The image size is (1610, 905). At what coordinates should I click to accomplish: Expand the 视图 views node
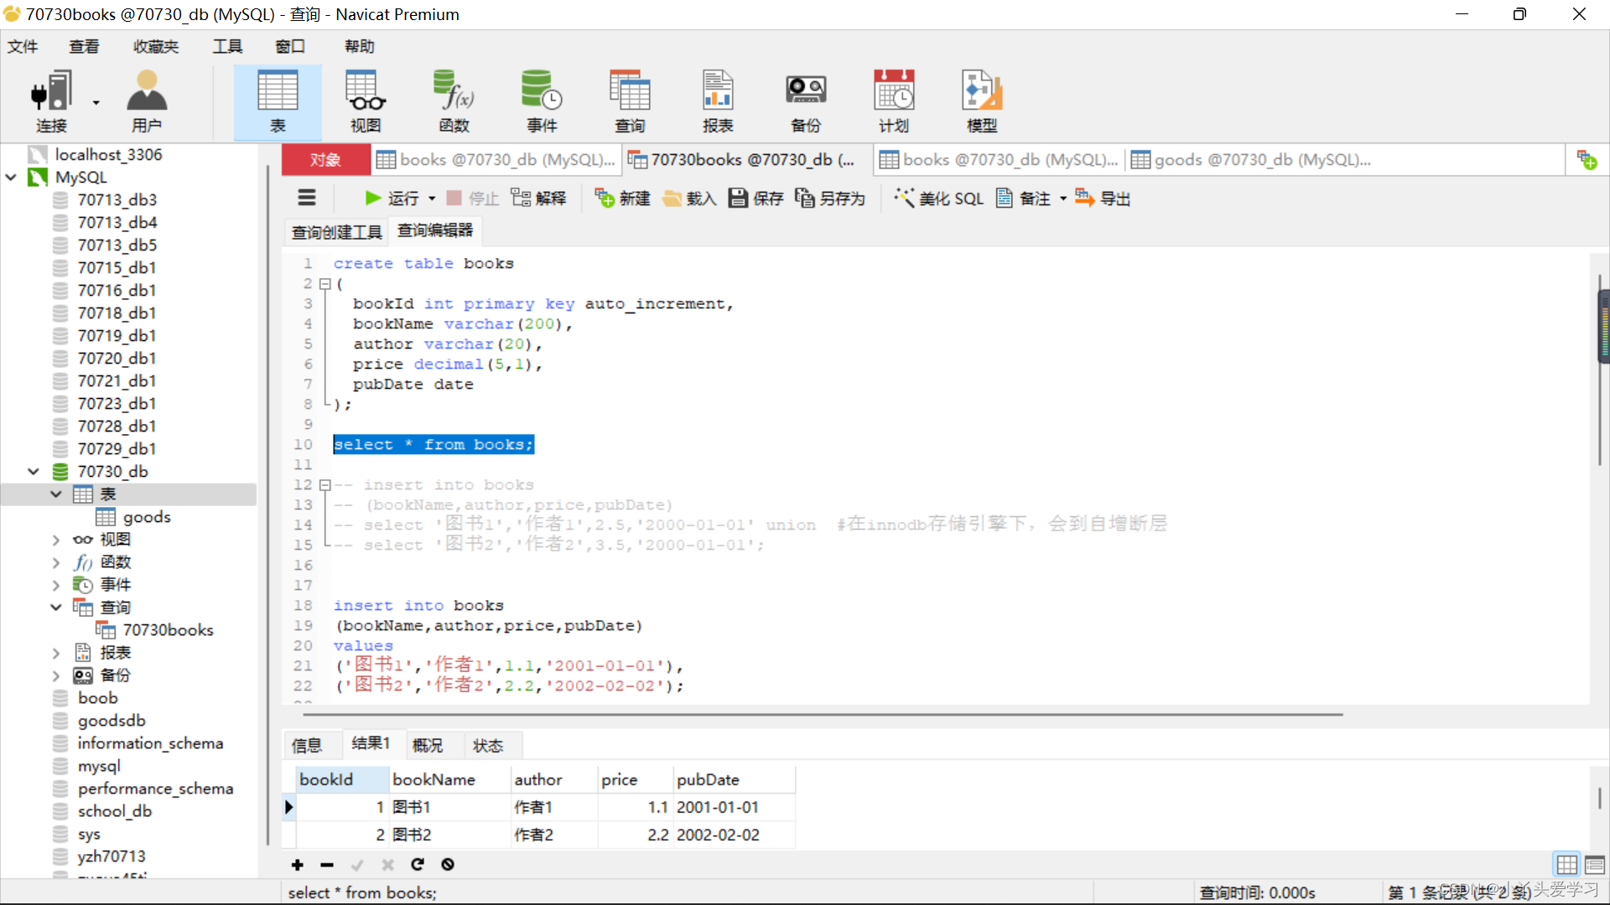tap(56, 539)
